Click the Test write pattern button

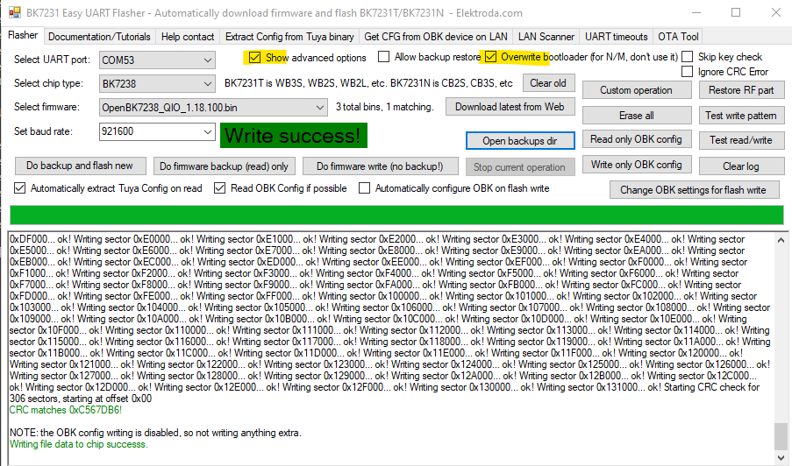click(x=741, y=116)
